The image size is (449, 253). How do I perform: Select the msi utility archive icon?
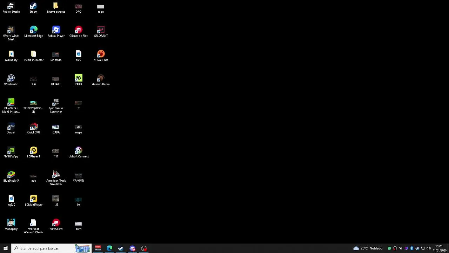click(11, 56)
